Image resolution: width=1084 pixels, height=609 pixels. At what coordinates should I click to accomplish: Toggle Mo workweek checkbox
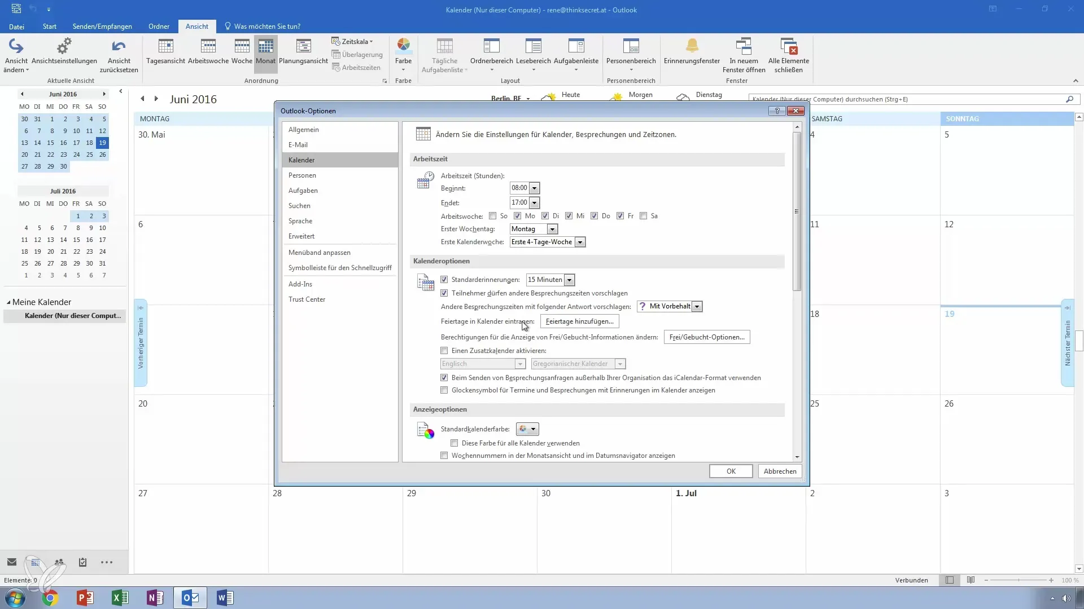pyautogui.click(x=517, y=216)
